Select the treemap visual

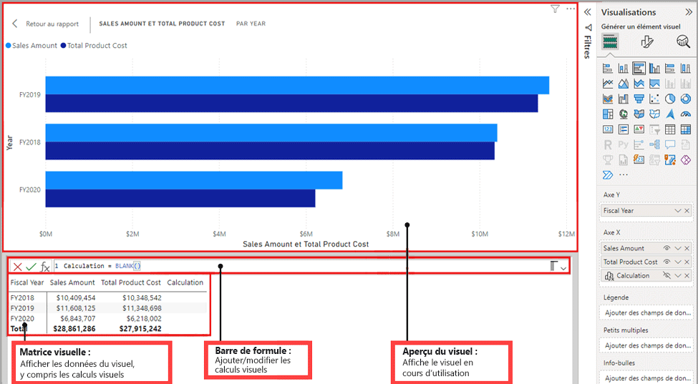[608, 114]
